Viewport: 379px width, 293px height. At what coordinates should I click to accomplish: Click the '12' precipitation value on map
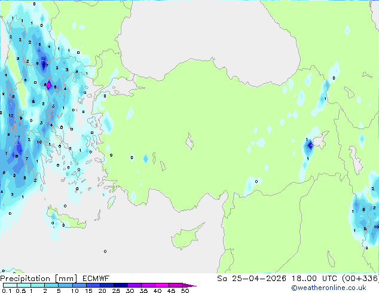tap(11, 116)
